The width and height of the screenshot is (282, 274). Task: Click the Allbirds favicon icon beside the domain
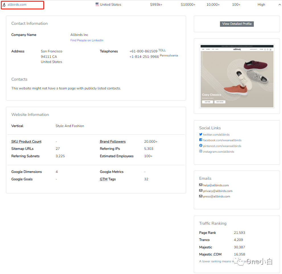coord(4,5)
